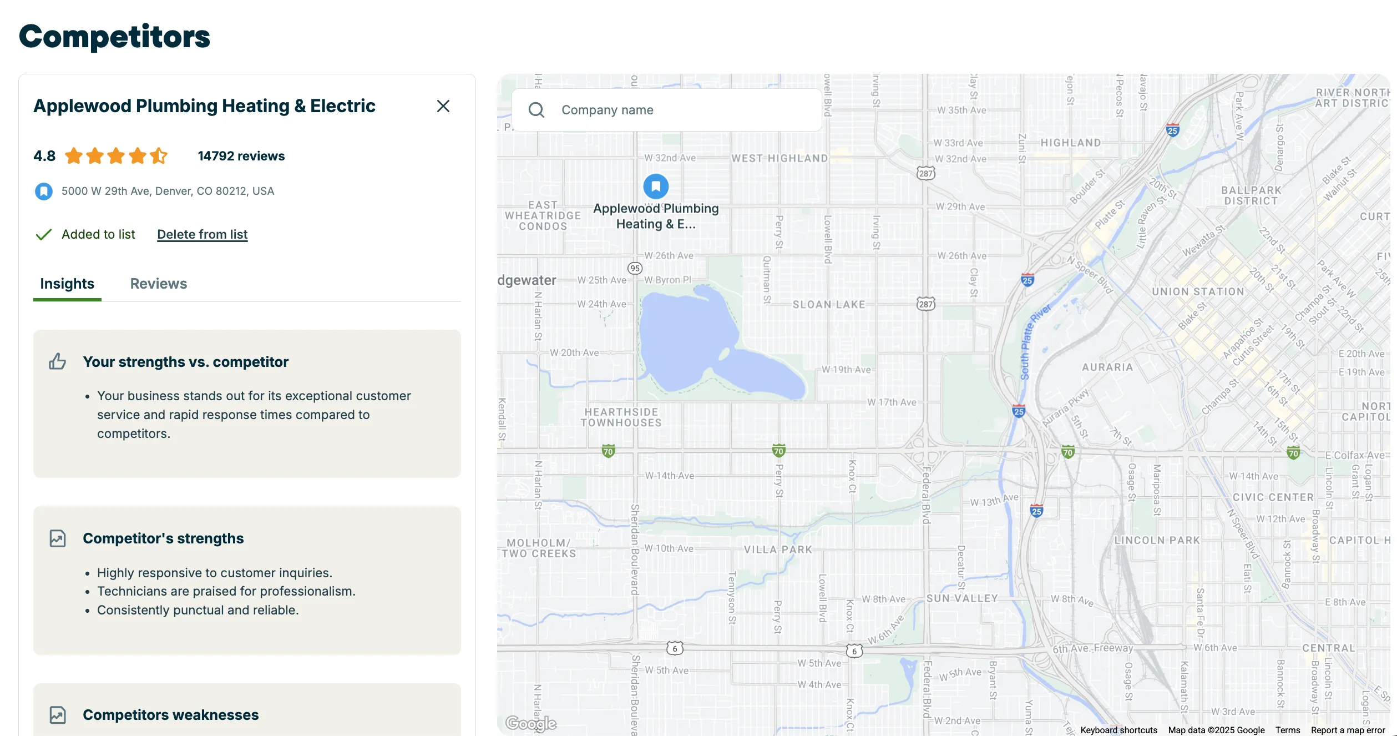
Task: Click the green Added to list checkmark
Action: click(x=44, y=235)
